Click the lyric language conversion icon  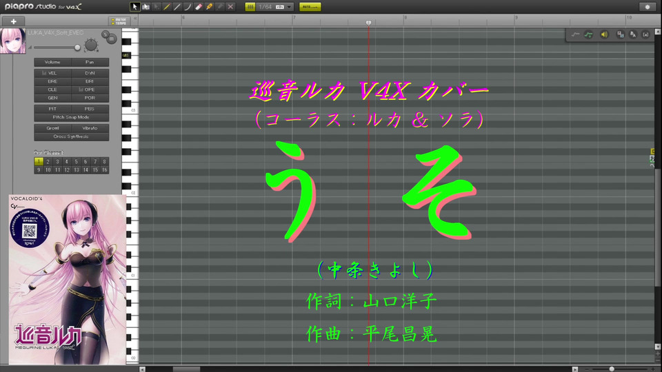click(633, 34)
